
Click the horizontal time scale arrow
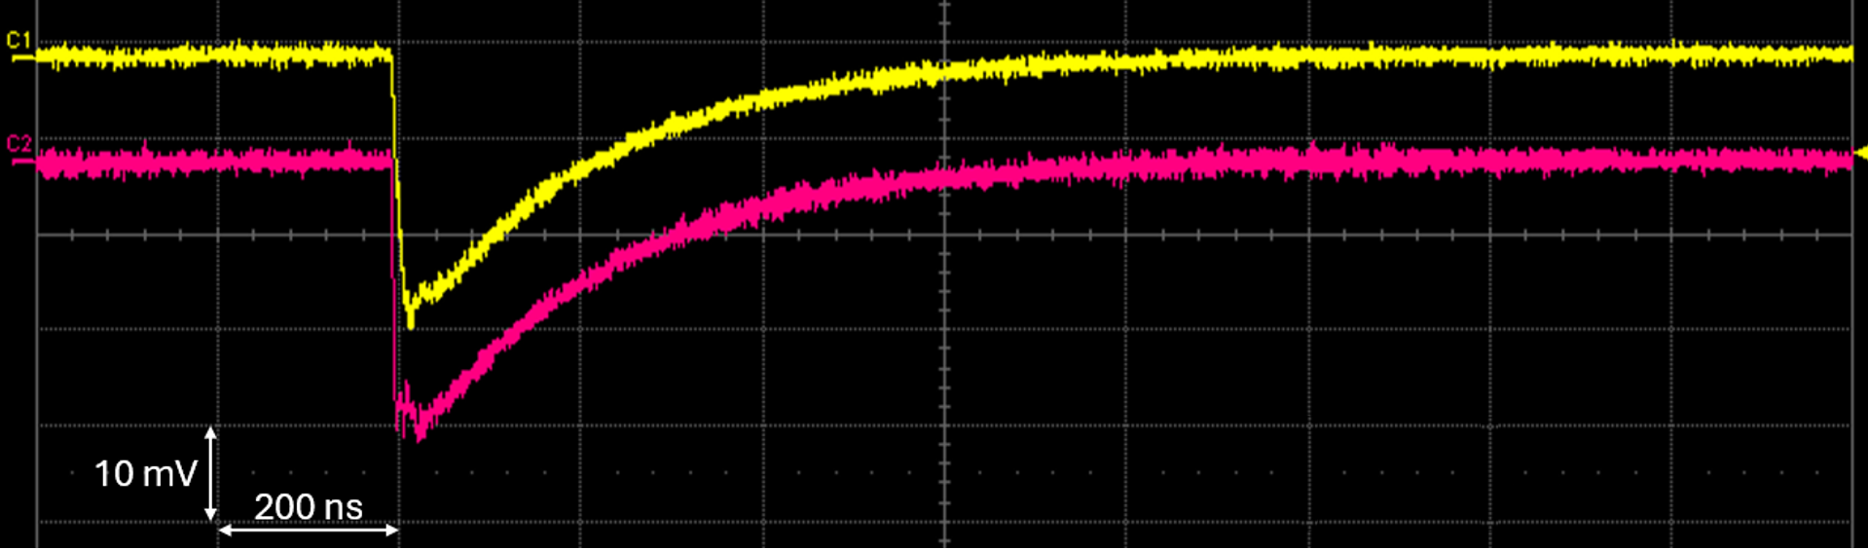pyautogui.click(x=308, y=530)
